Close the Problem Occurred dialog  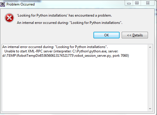click(148, 3)
